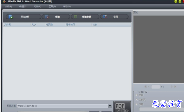The width and height of the screenshot is (184, 112).
Task: Open the Edit menu 编辑(E)
Action: (x=23, y=6)
